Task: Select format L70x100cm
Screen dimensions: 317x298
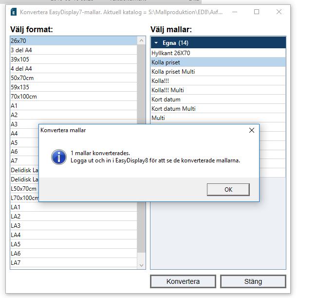Action: coord(24,198)
